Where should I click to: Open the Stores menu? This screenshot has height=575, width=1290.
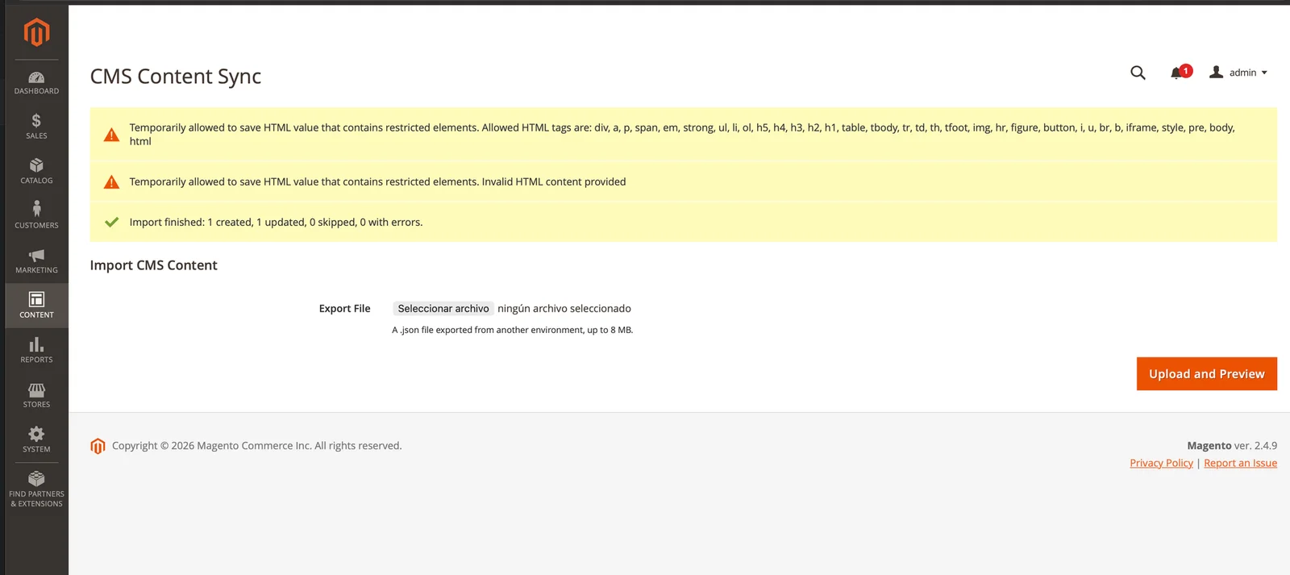coord(36,395)
